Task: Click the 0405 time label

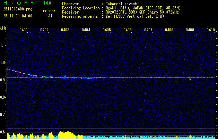Action: point(107,30)
